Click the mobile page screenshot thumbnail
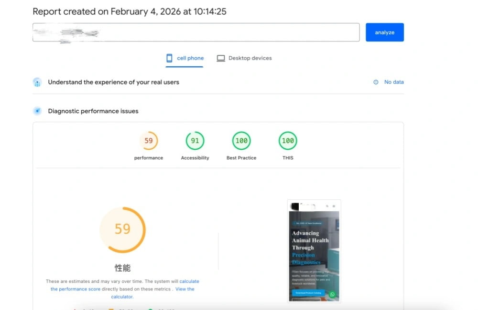 313,250
